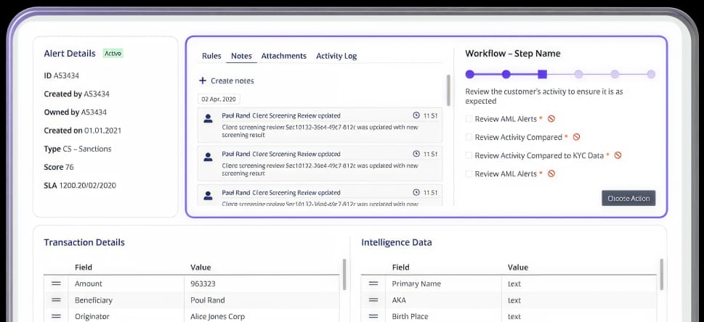
Task: Open the Attachments tab
Action: [283, 56]
